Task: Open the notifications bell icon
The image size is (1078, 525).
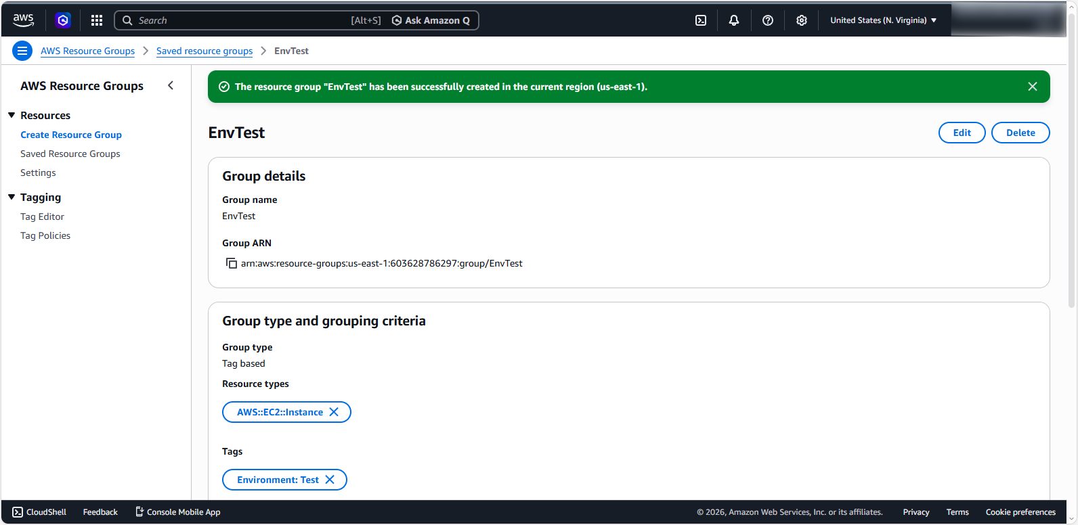Action: (x=734, y=20)
